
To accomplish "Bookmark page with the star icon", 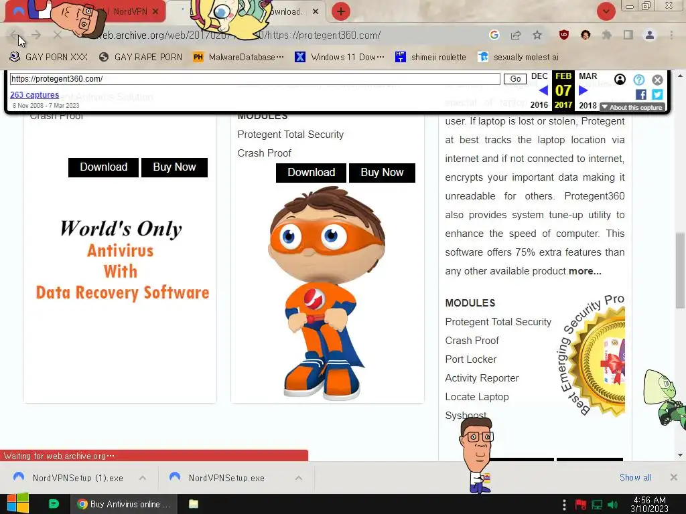I will [537, 35].
